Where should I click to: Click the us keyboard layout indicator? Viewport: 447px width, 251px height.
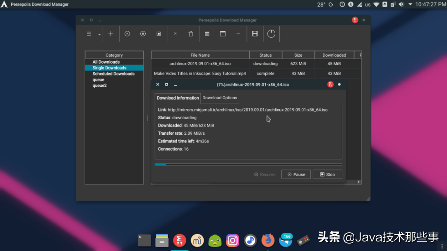pyautogui.click(x=368, y=5)
